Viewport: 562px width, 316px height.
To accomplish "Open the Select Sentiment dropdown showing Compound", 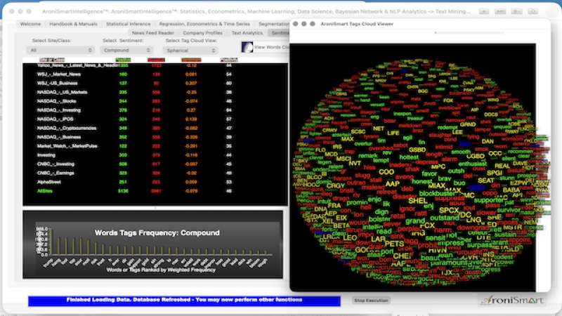I will 126,50.
